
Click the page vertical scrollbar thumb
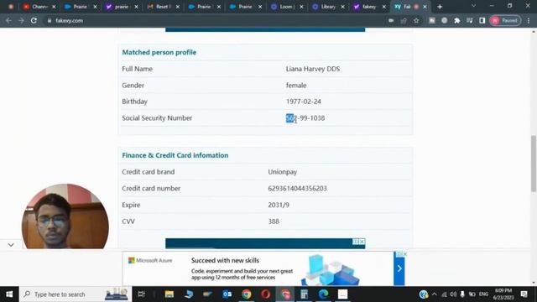[534, 164]
